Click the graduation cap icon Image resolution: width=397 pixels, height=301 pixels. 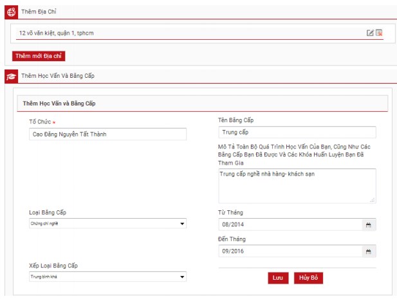coord(10,76)
